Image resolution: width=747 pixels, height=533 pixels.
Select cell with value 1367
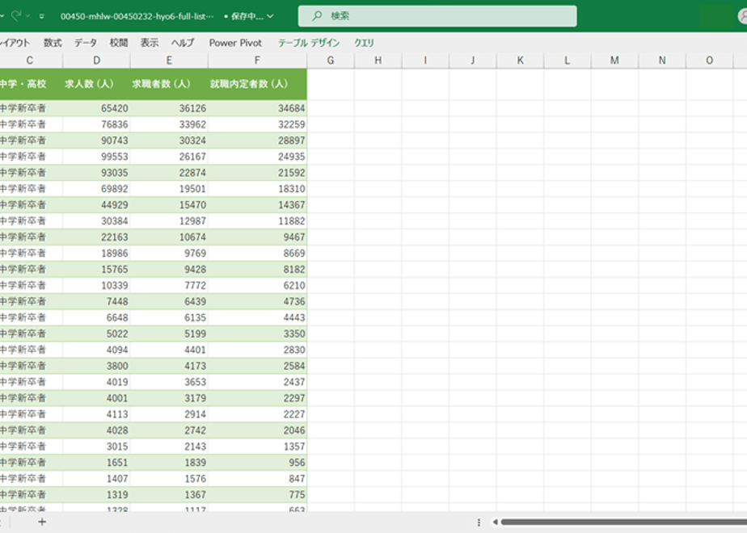169,495
